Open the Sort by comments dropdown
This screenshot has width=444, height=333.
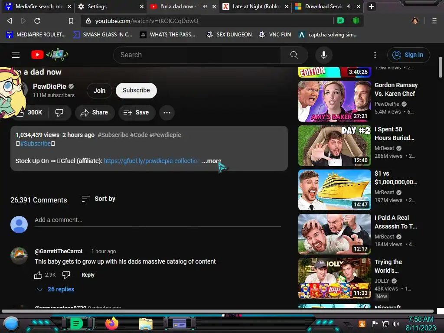(98, 199)
